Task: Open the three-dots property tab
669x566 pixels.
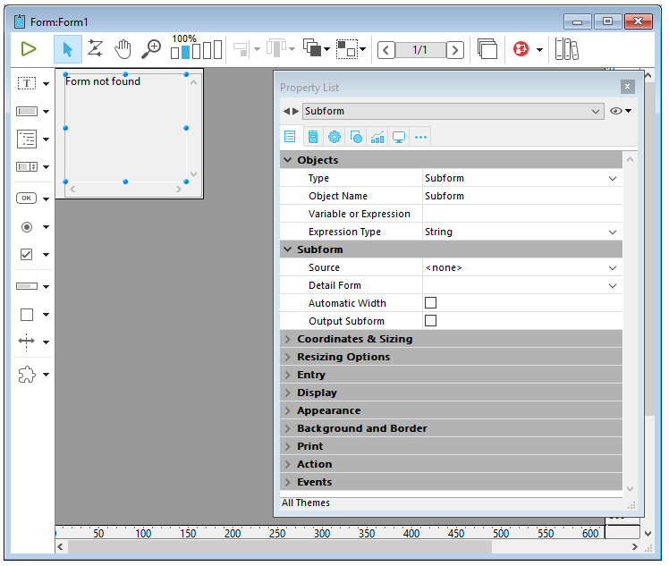Action: [420, 137]
